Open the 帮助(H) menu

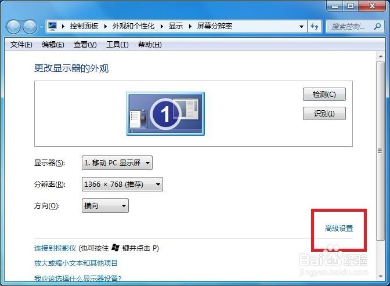pyautogui.click(x=150, y=45)
